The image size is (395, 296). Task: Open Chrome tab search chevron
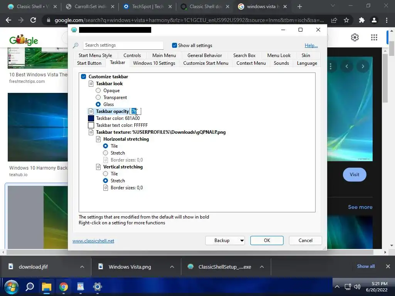pyautogui.click(x=333, y=5)
